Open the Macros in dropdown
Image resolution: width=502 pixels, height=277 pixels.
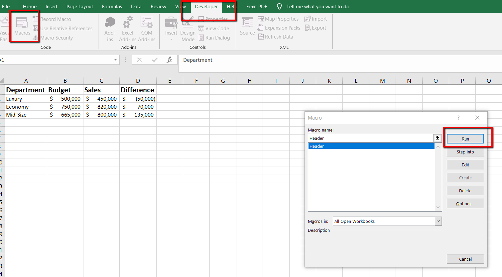pyautogui.click(x=438, y=221)
